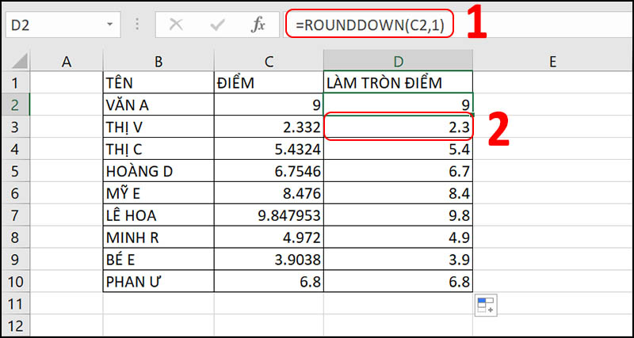
Task: Select row 4 header
Action: [15, 149]
